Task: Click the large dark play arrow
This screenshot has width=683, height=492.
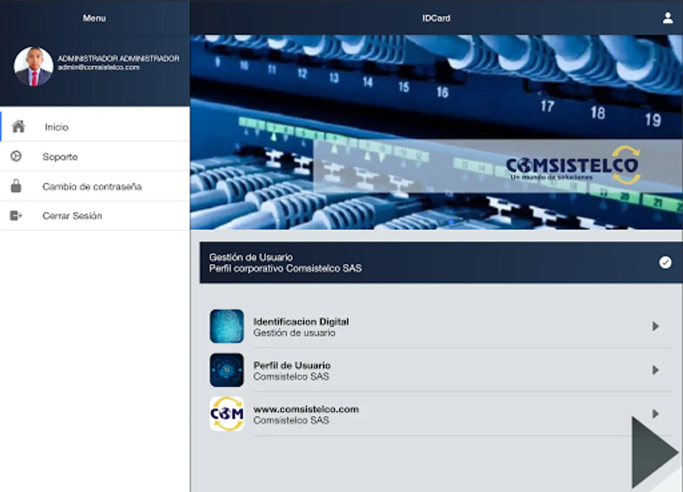Action: [x=655, y=453]
